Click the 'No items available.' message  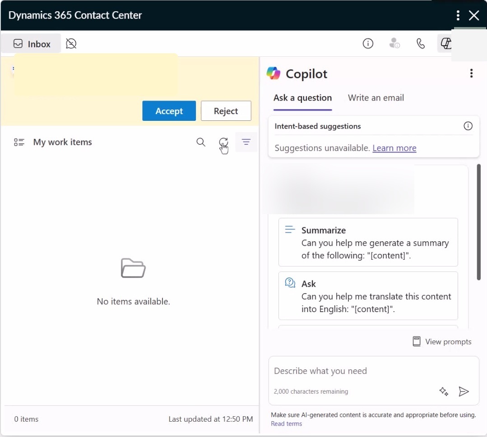[x=133, y=301]
